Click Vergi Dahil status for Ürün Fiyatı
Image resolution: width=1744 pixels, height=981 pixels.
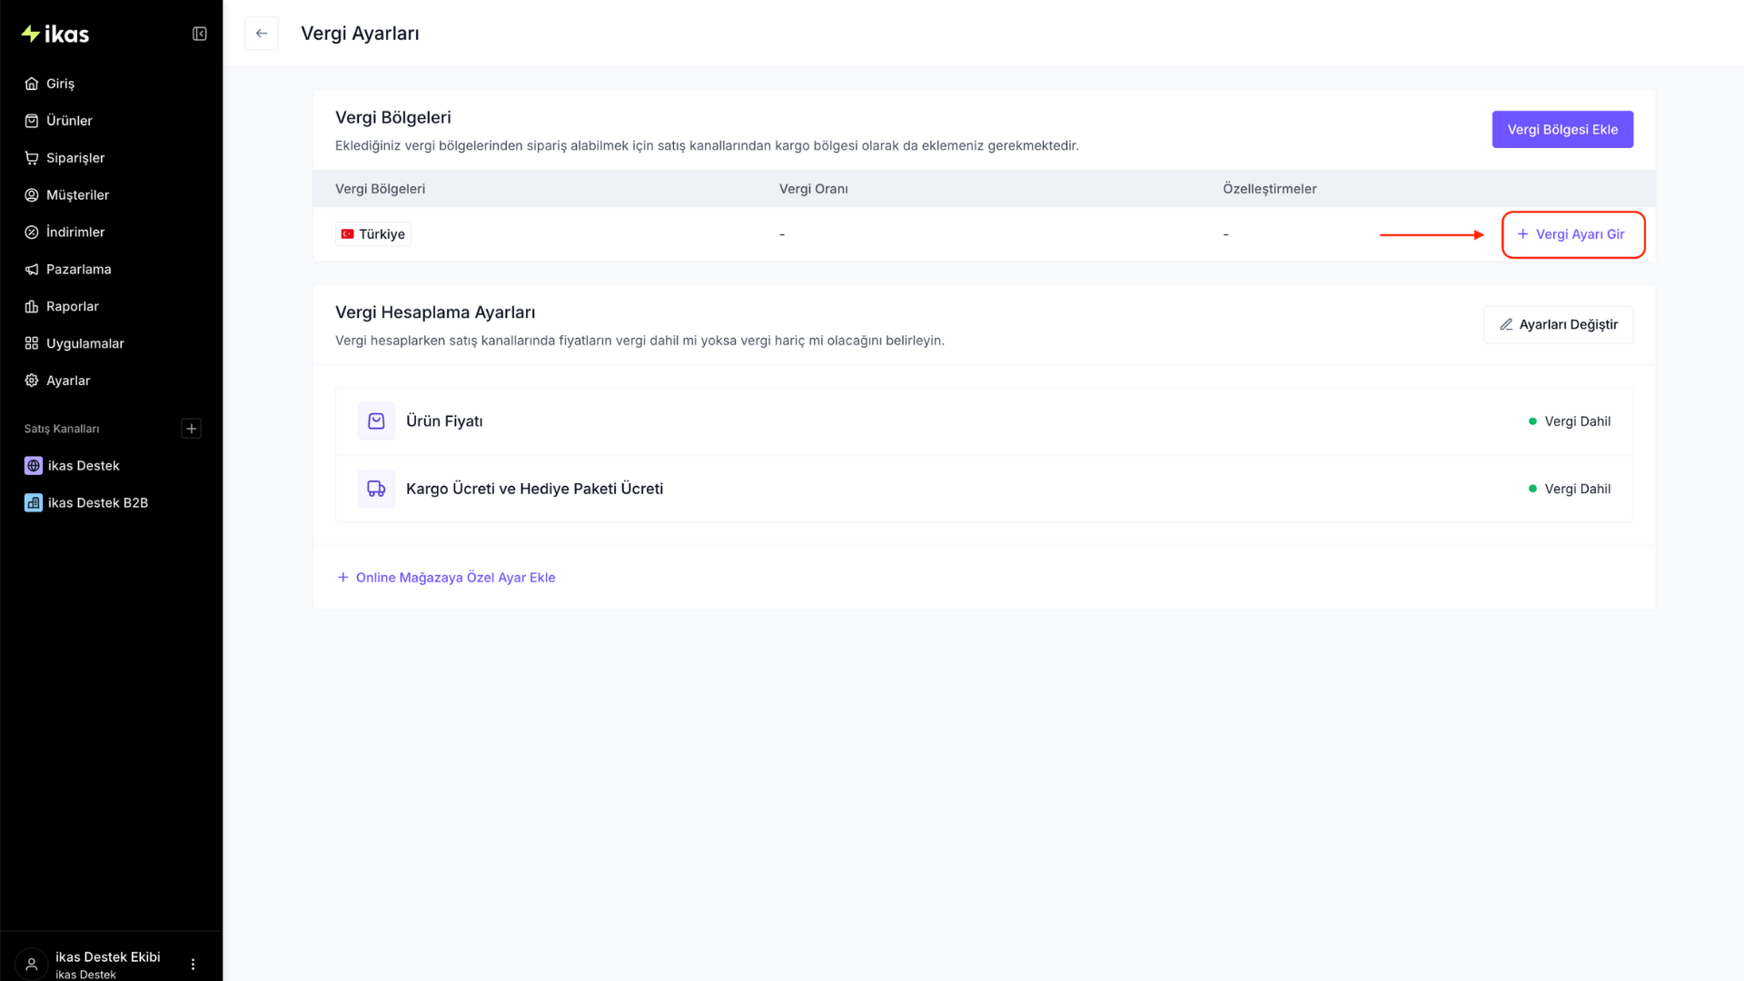coord(1570,421)
